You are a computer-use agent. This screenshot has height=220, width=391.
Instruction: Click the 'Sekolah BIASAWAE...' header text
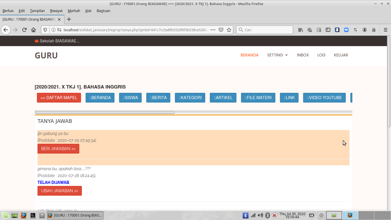(60, 41)
